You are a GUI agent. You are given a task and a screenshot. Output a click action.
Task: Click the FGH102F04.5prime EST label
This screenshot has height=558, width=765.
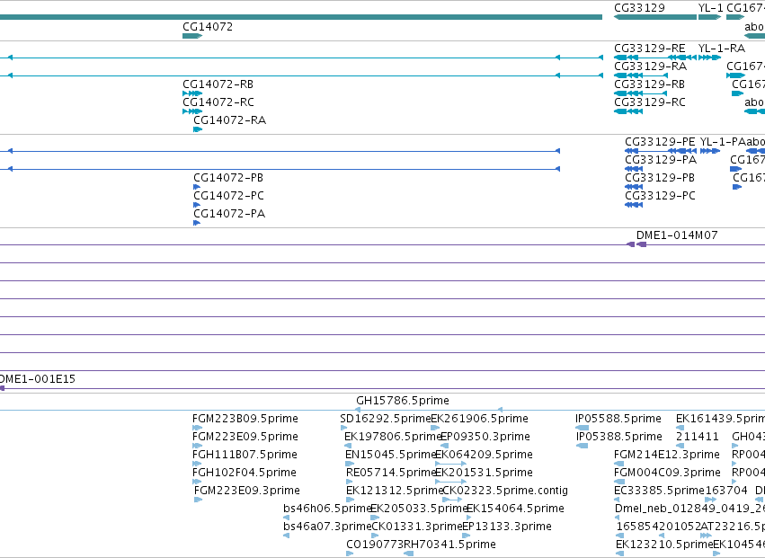(x=244, y=473)
